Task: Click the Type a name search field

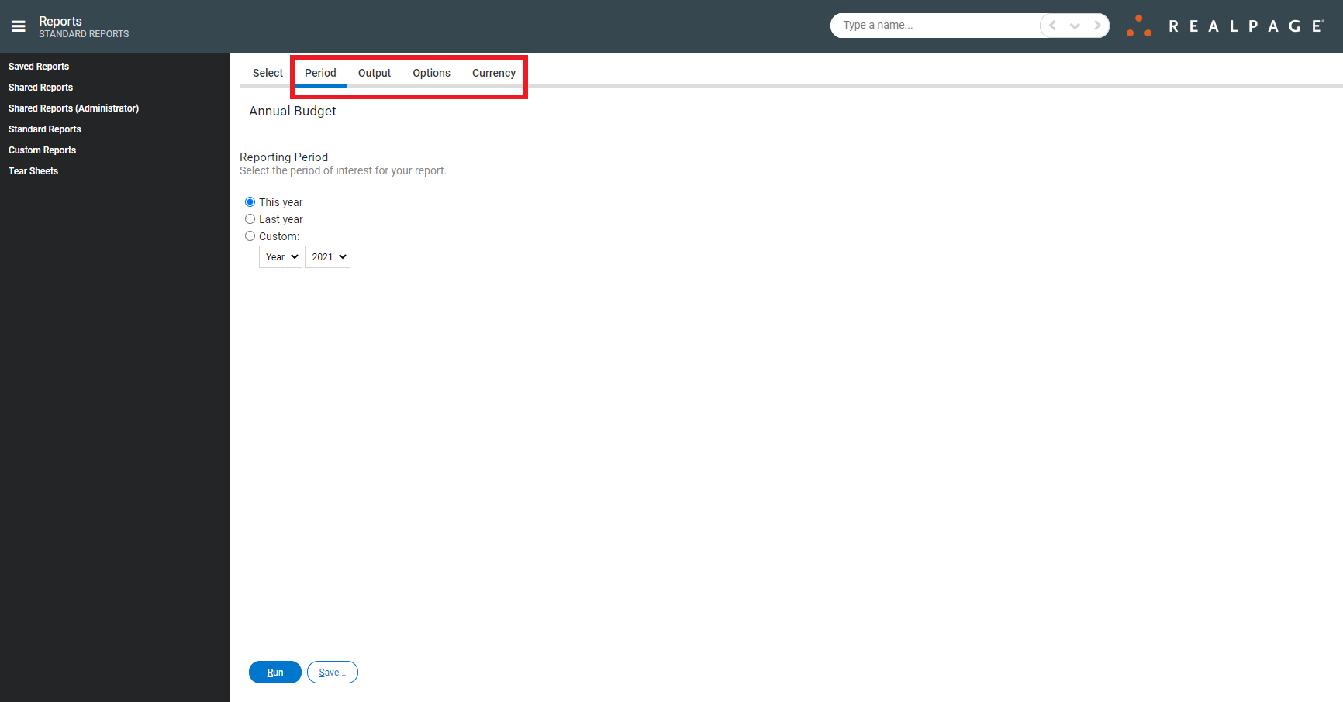Action: click(x=930, y=25)
